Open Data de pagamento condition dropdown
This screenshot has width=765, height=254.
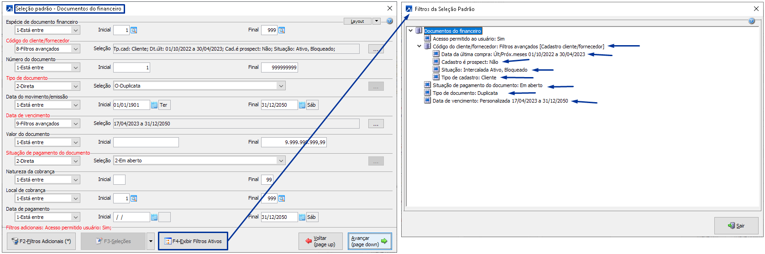[x=76, y=217]
